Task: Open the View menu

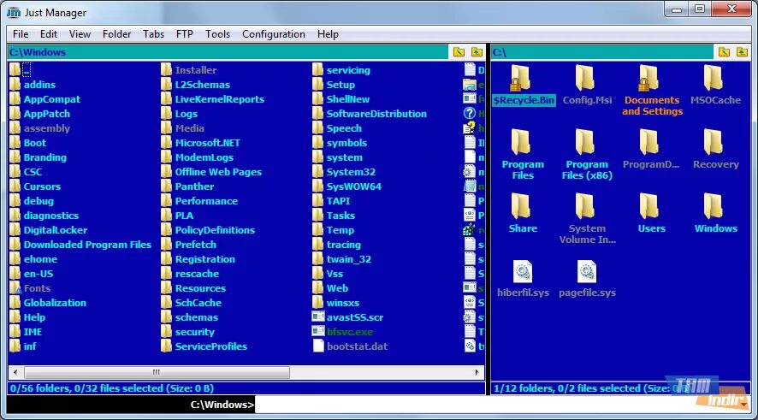Action: pyautogui.click(x=80, y=34)
